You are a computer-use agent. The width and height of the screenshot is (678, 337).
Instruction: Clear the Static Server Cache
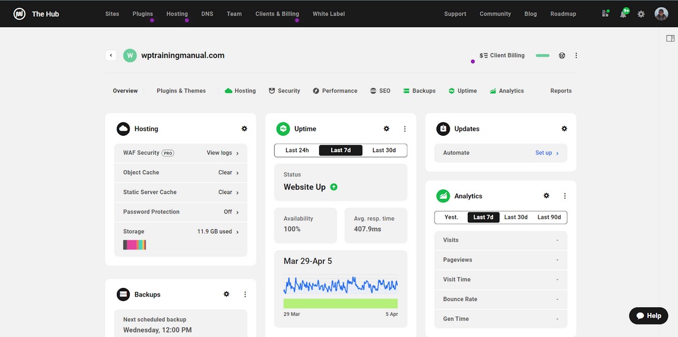[181, 192]
